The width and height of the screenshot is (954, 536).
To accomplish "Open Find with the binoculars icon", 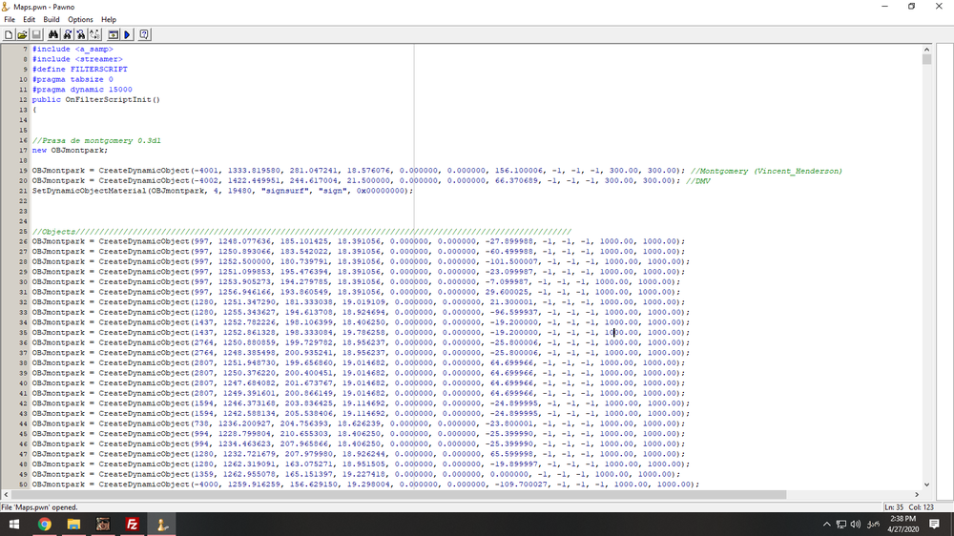I will 52,34.
